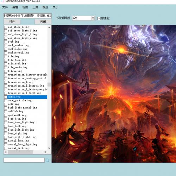176x176 pixels.
Task: Select boss_down_light.img in list
Action: pos(21,122)
